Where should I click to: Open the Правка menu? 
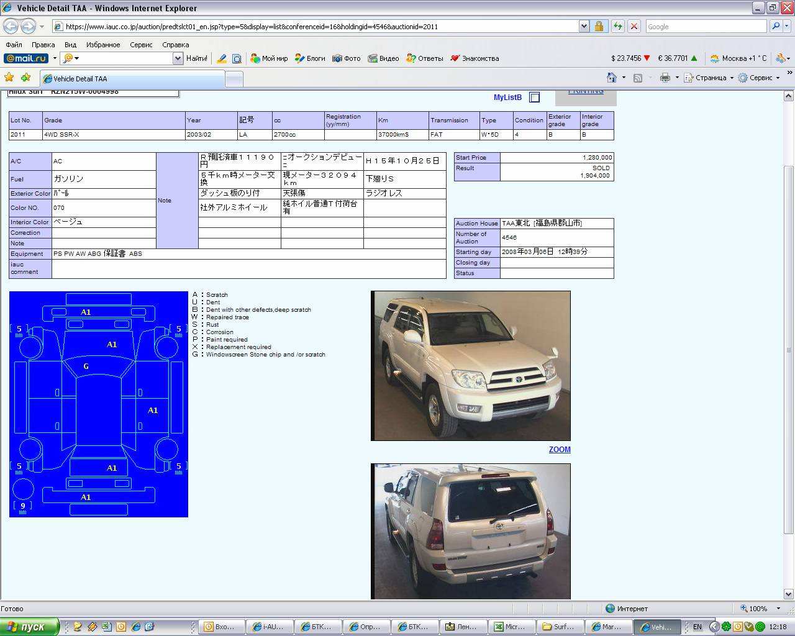pyautogui.click(x=43, y=45)
